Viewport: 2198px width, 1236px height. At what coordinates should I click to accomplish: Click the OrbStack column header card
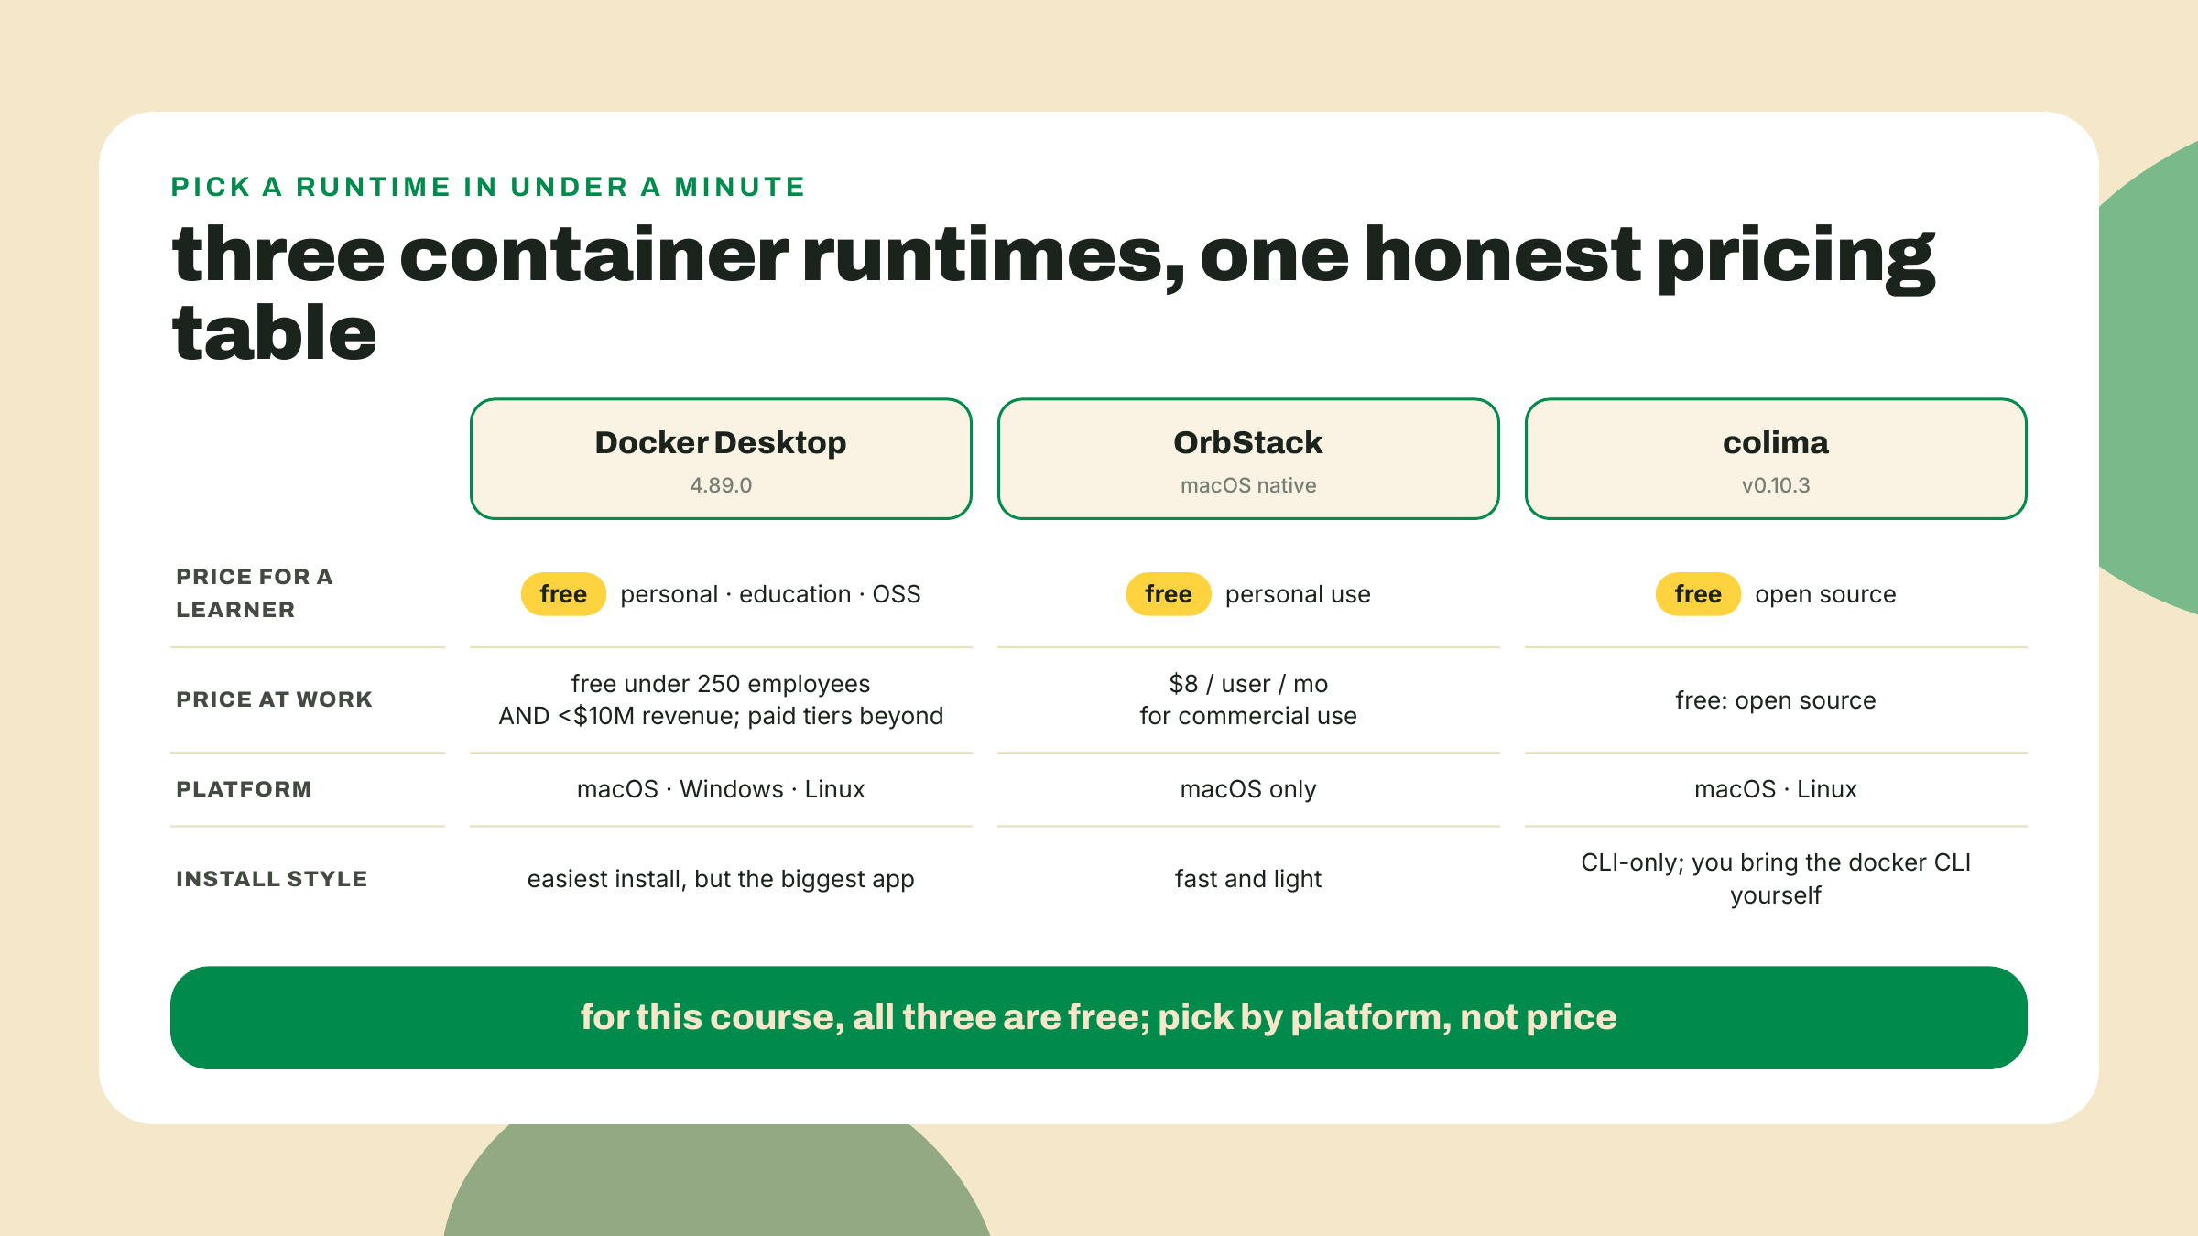point(1248,459)
